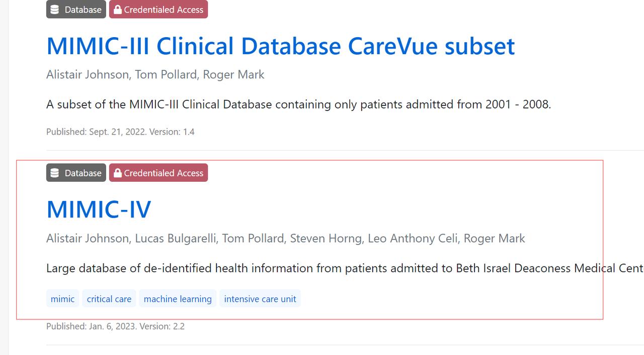644x355 pixels.
Task: Click the MIMIC-III CareVue subset description text
Action: (x=298, y=105)
